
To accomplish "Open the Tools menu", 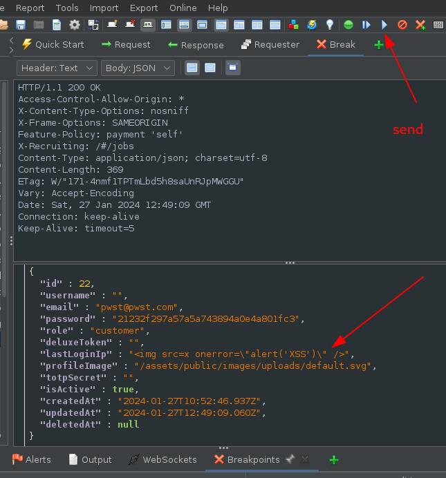I will 67,8.
